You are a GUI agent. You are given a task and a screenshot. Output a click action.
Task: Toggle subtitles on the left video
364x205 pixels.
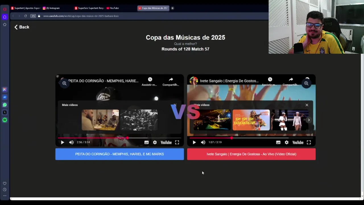point(146,142)
